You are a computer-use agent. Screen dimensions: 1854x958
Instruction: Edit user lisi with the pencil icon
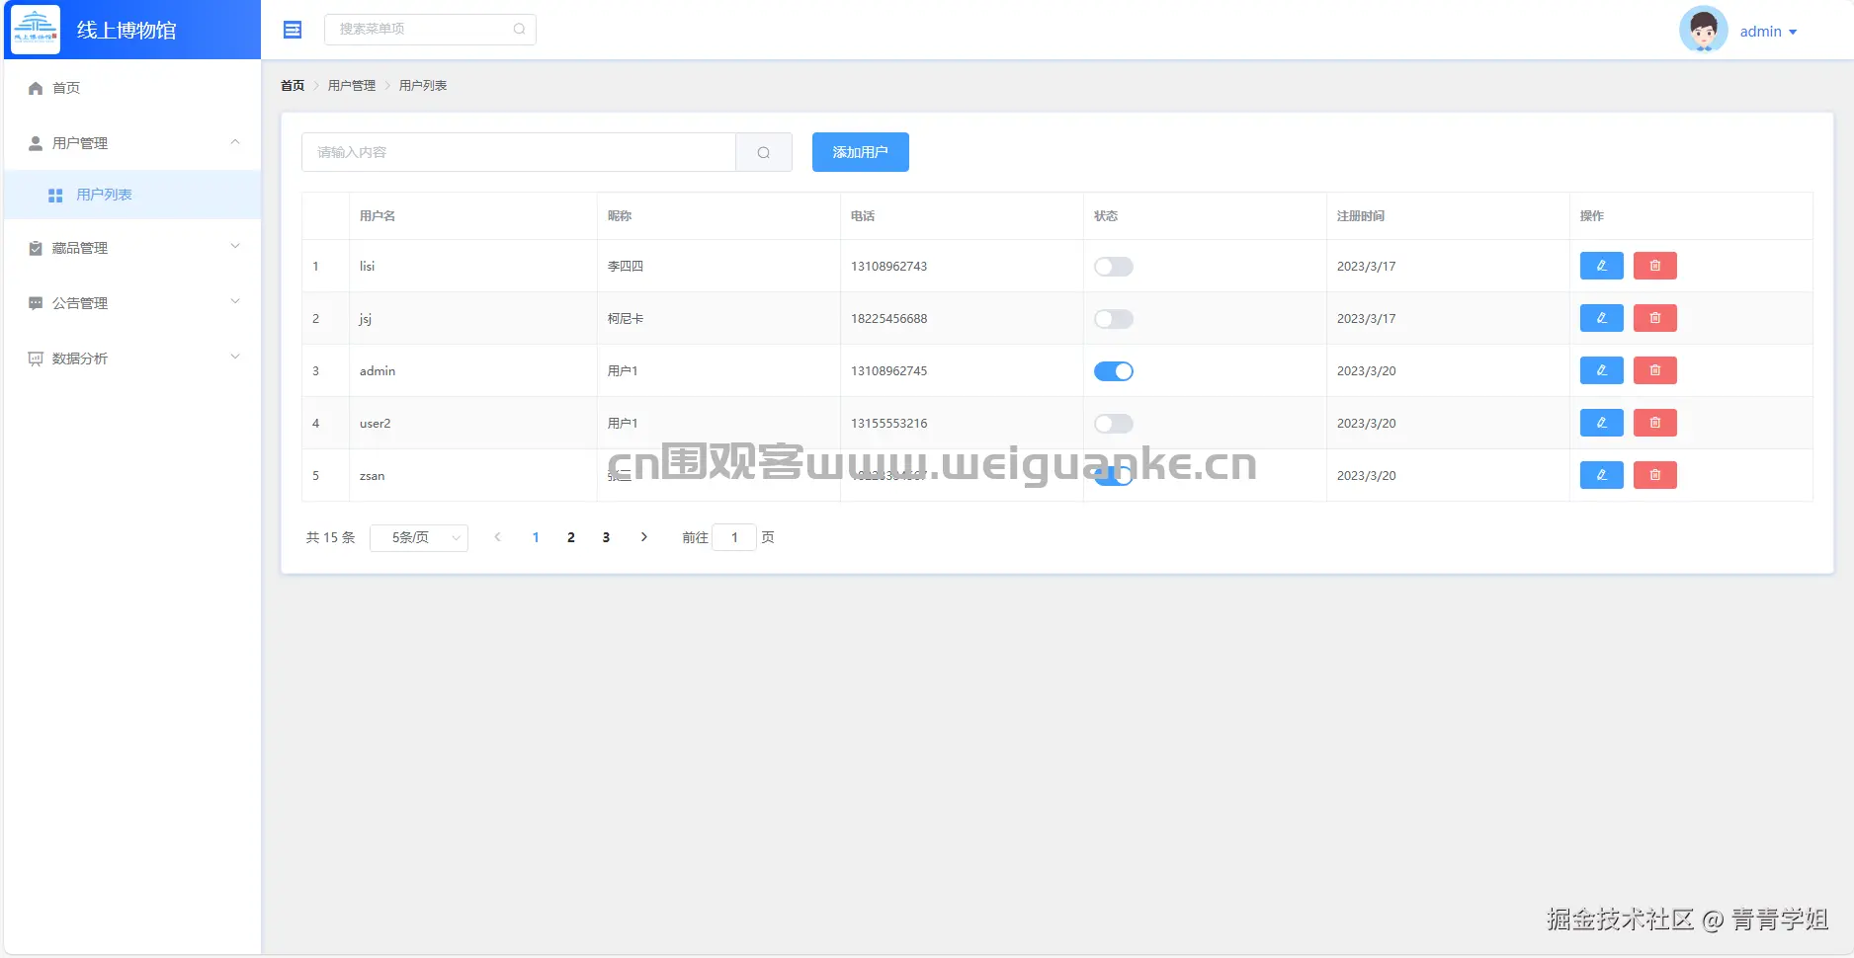(x=1601, y=266)
